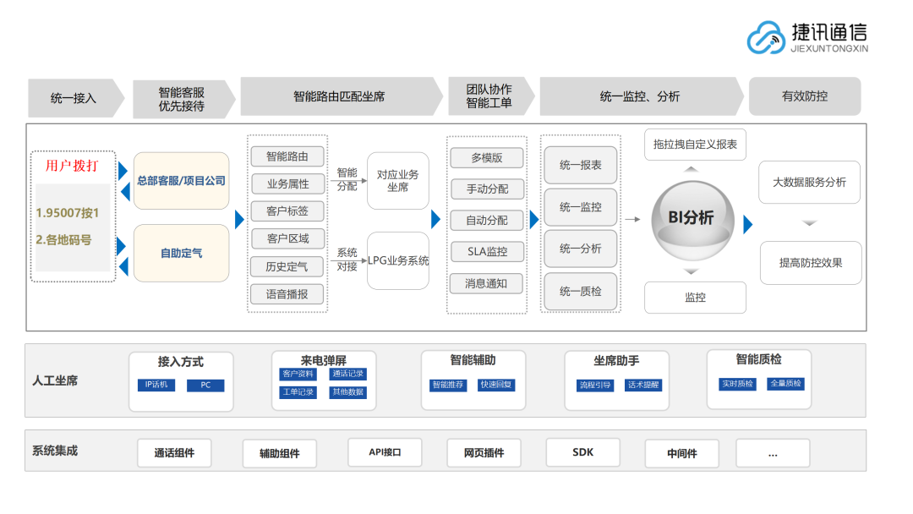
Task: Open the API接口 integration component
Action: click(385, 452)
